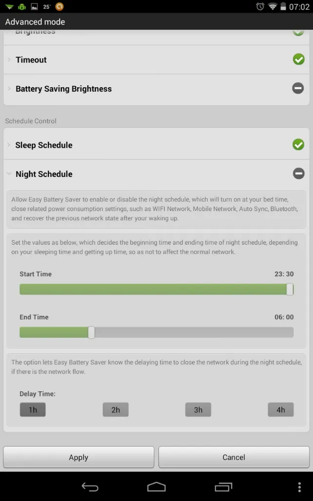Tap the orange circular notification icon

(59, 7)
